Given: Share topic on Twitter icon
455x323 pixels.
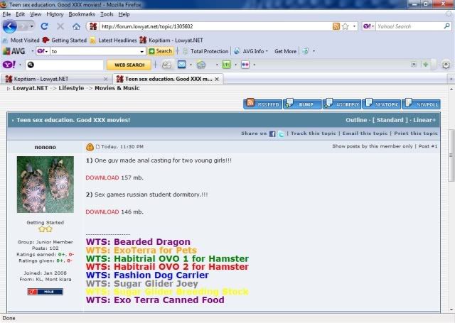Looking at the screenshot, I should pos(282,133).
